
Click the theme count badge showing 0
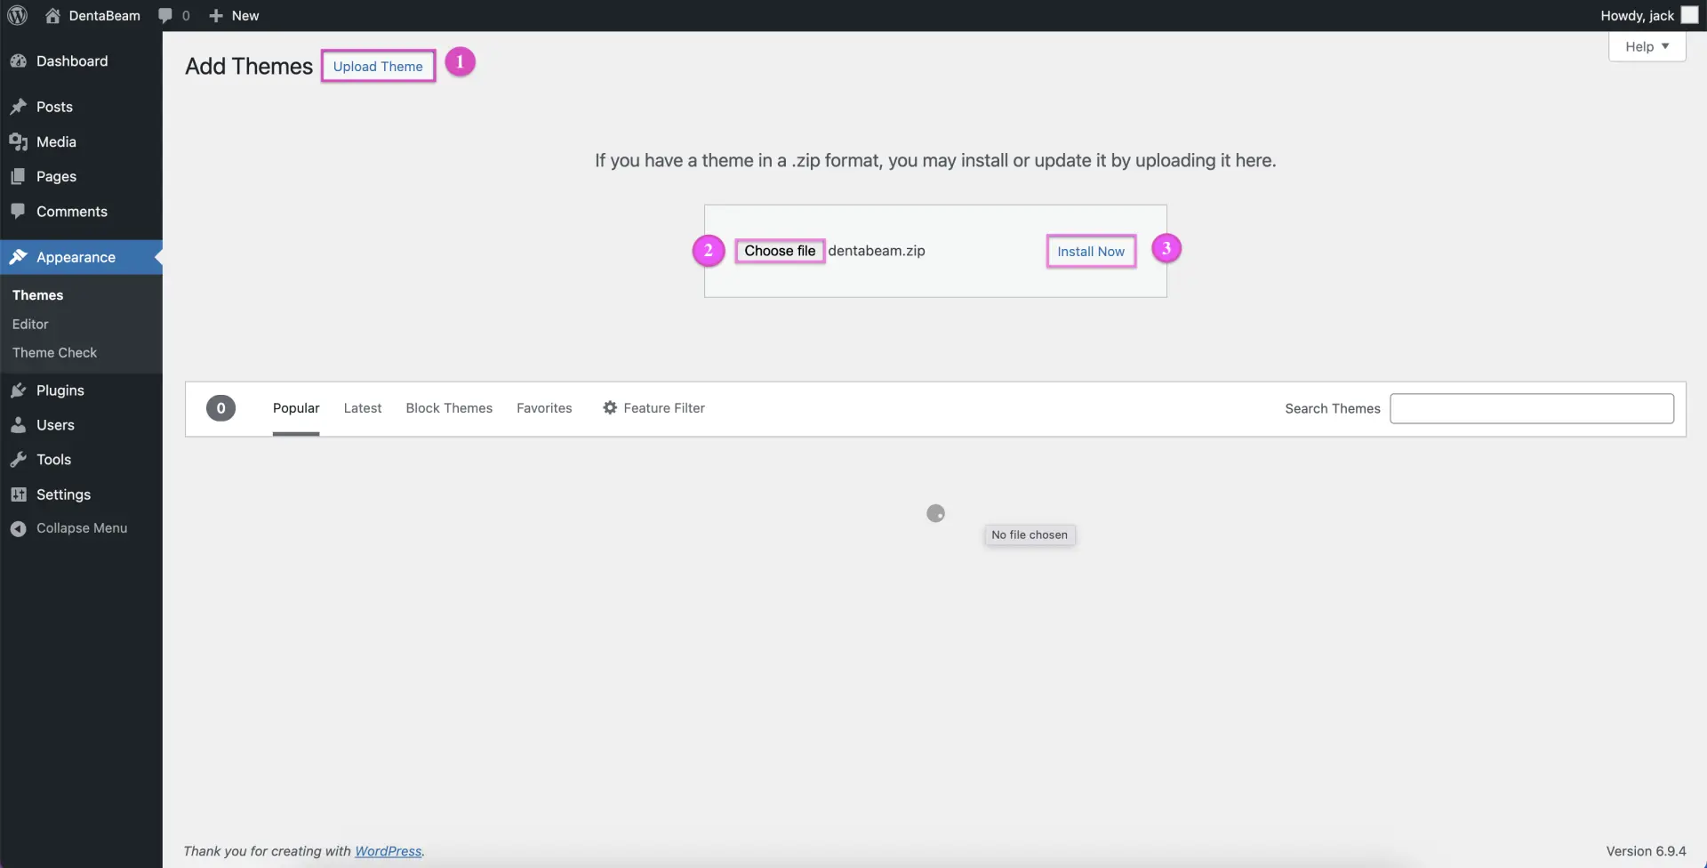tap(220, 408)
